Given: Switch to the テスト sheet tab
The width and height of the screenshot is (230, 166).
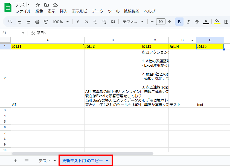Looking at the screenshot, I should click(45, 161).
